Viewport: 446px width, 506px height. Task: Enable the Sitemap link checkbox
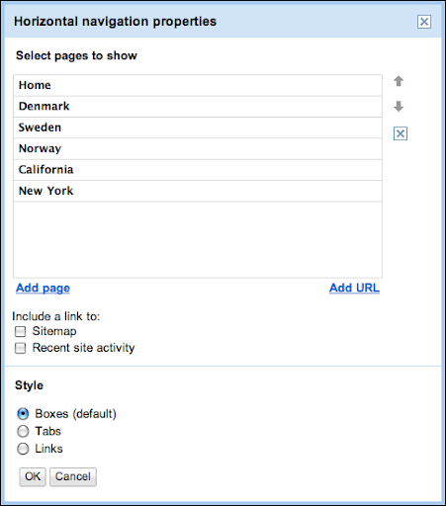click(20, 331)
